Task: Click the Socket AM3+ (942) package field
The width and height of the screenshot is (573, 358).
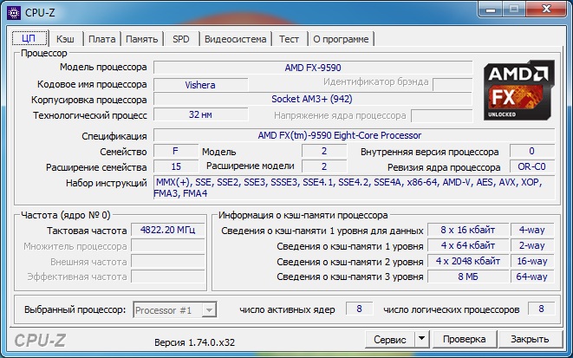Action: 313,99
